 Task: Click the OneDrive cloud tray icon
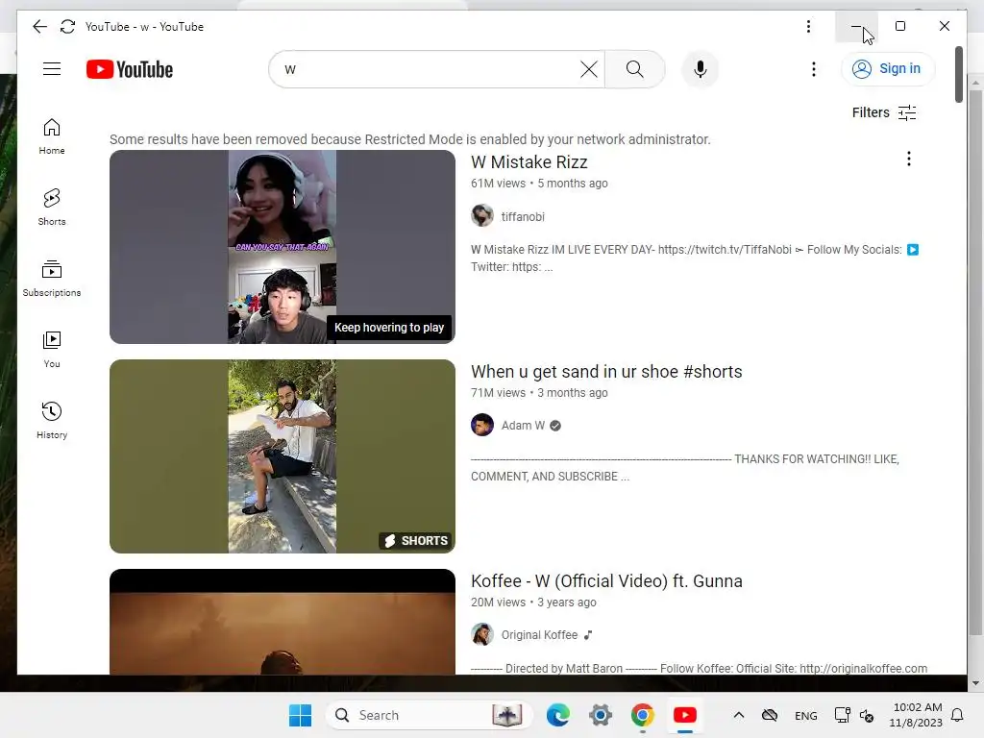click(770, 715)
